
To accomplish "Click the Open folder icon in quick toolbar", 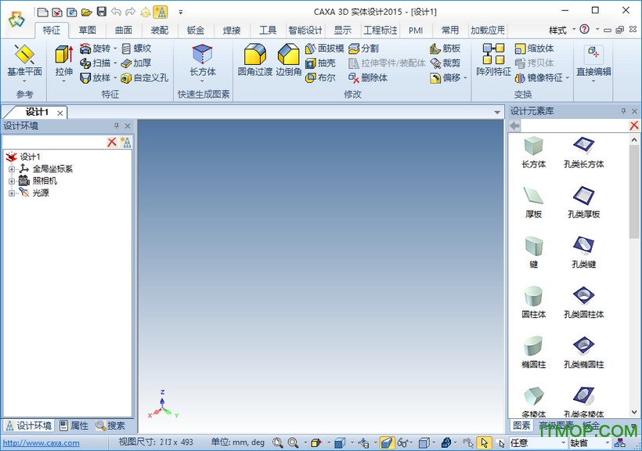I will [86, 12].
